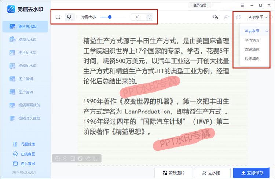Open 图片去水印 in the sidebar
Viewport: 275px width, 179px height.
(25, 26)
